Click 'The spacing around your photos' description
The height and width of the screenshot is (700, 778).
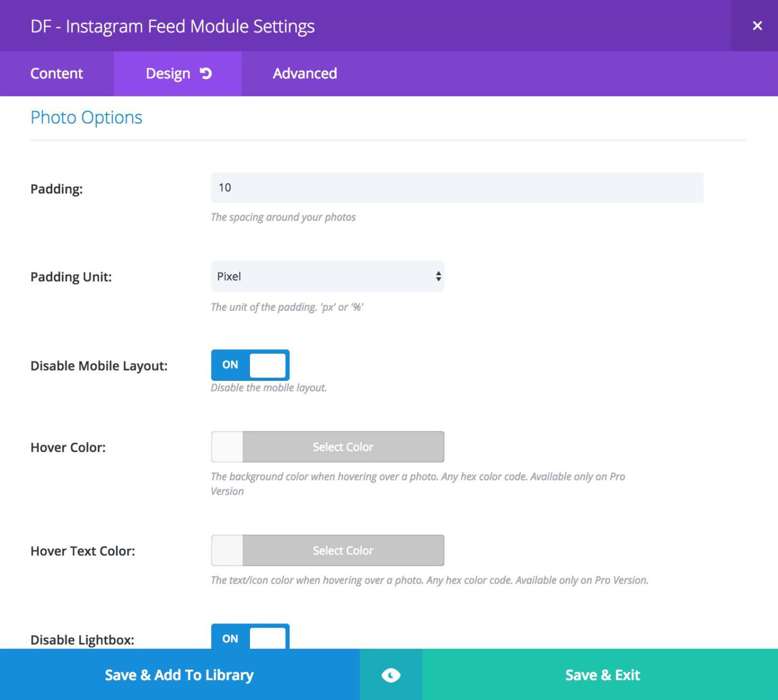point(283,217)
